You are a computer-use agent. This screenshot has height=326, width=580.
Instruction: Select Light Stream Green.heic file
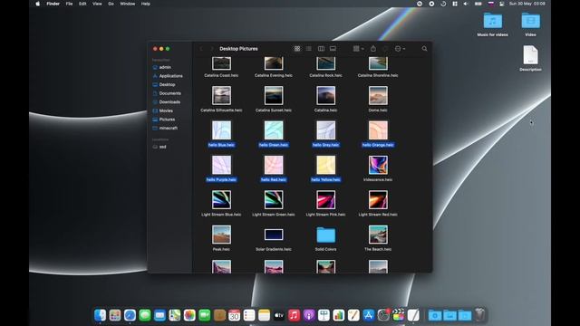pos(274,200)
